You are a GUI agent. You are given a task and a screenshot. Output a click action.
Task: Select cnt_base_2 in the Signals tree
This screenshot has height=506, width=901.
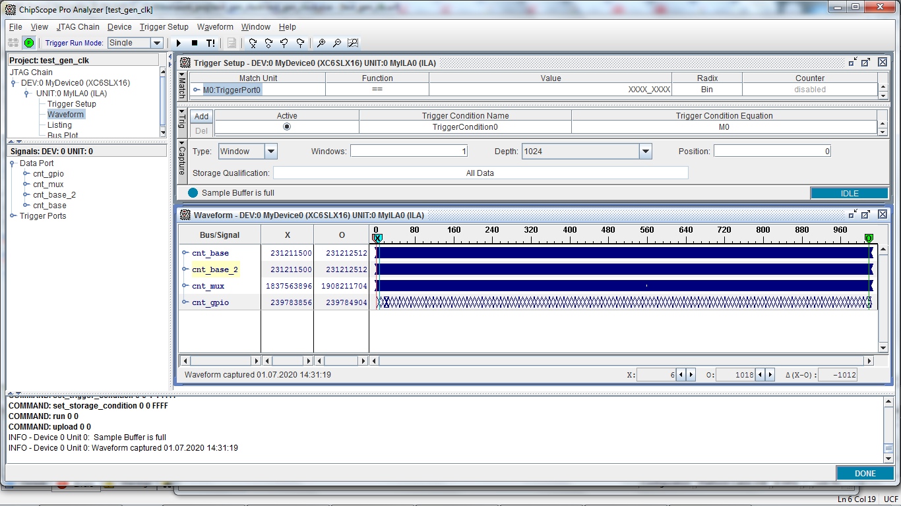(54, 195)
